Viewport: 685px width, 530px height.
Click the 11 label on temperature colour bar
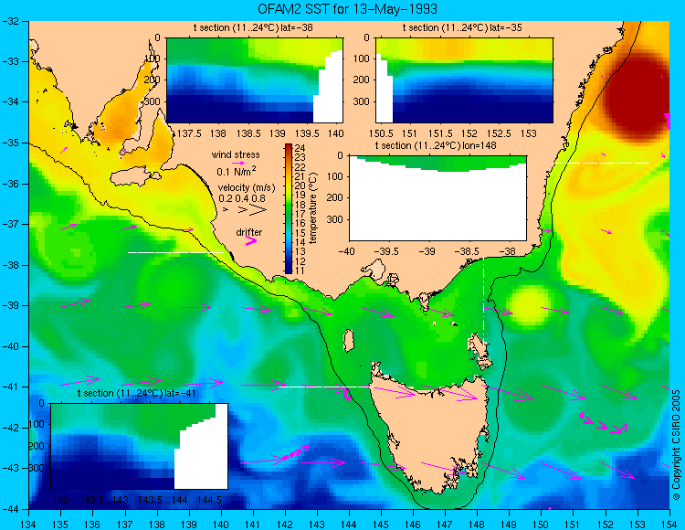click(300, 270)
